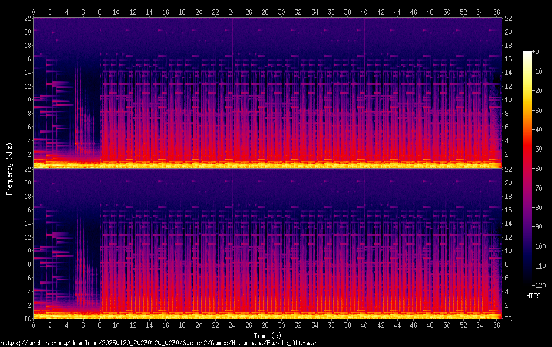Click the 'Time (s)' axis label

(x=267, y=335)
